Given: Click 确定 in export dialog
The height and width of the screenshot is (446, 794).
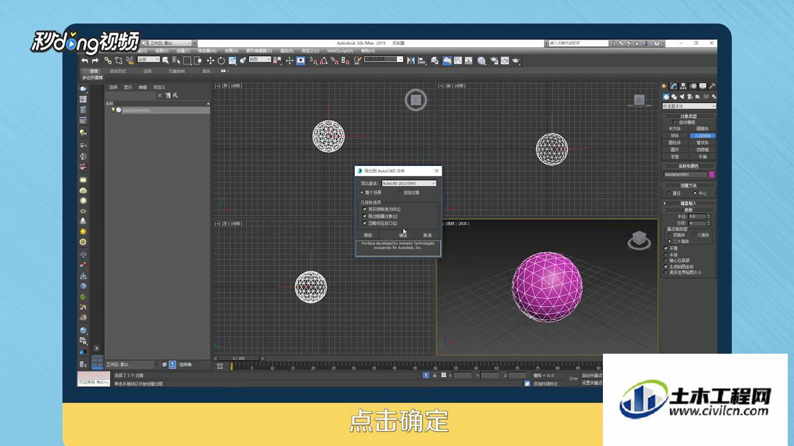Looking at the screenshot, I should pyautogui.click(x=403, y=235).
